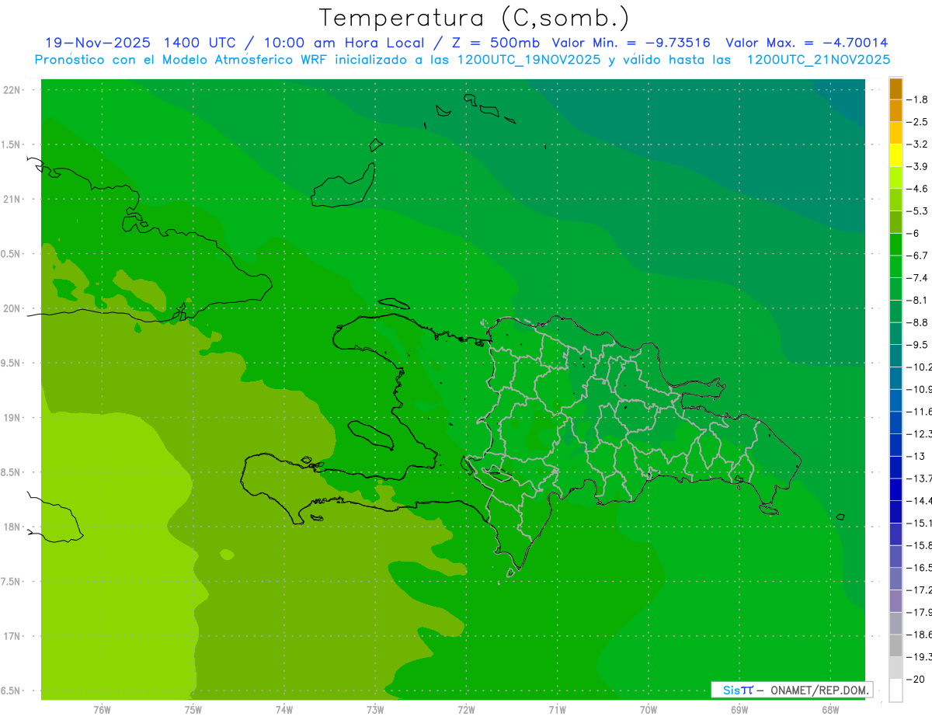Click the '72W' longitude label
Viewport: 932px width, 720px height.
(466, 709)
